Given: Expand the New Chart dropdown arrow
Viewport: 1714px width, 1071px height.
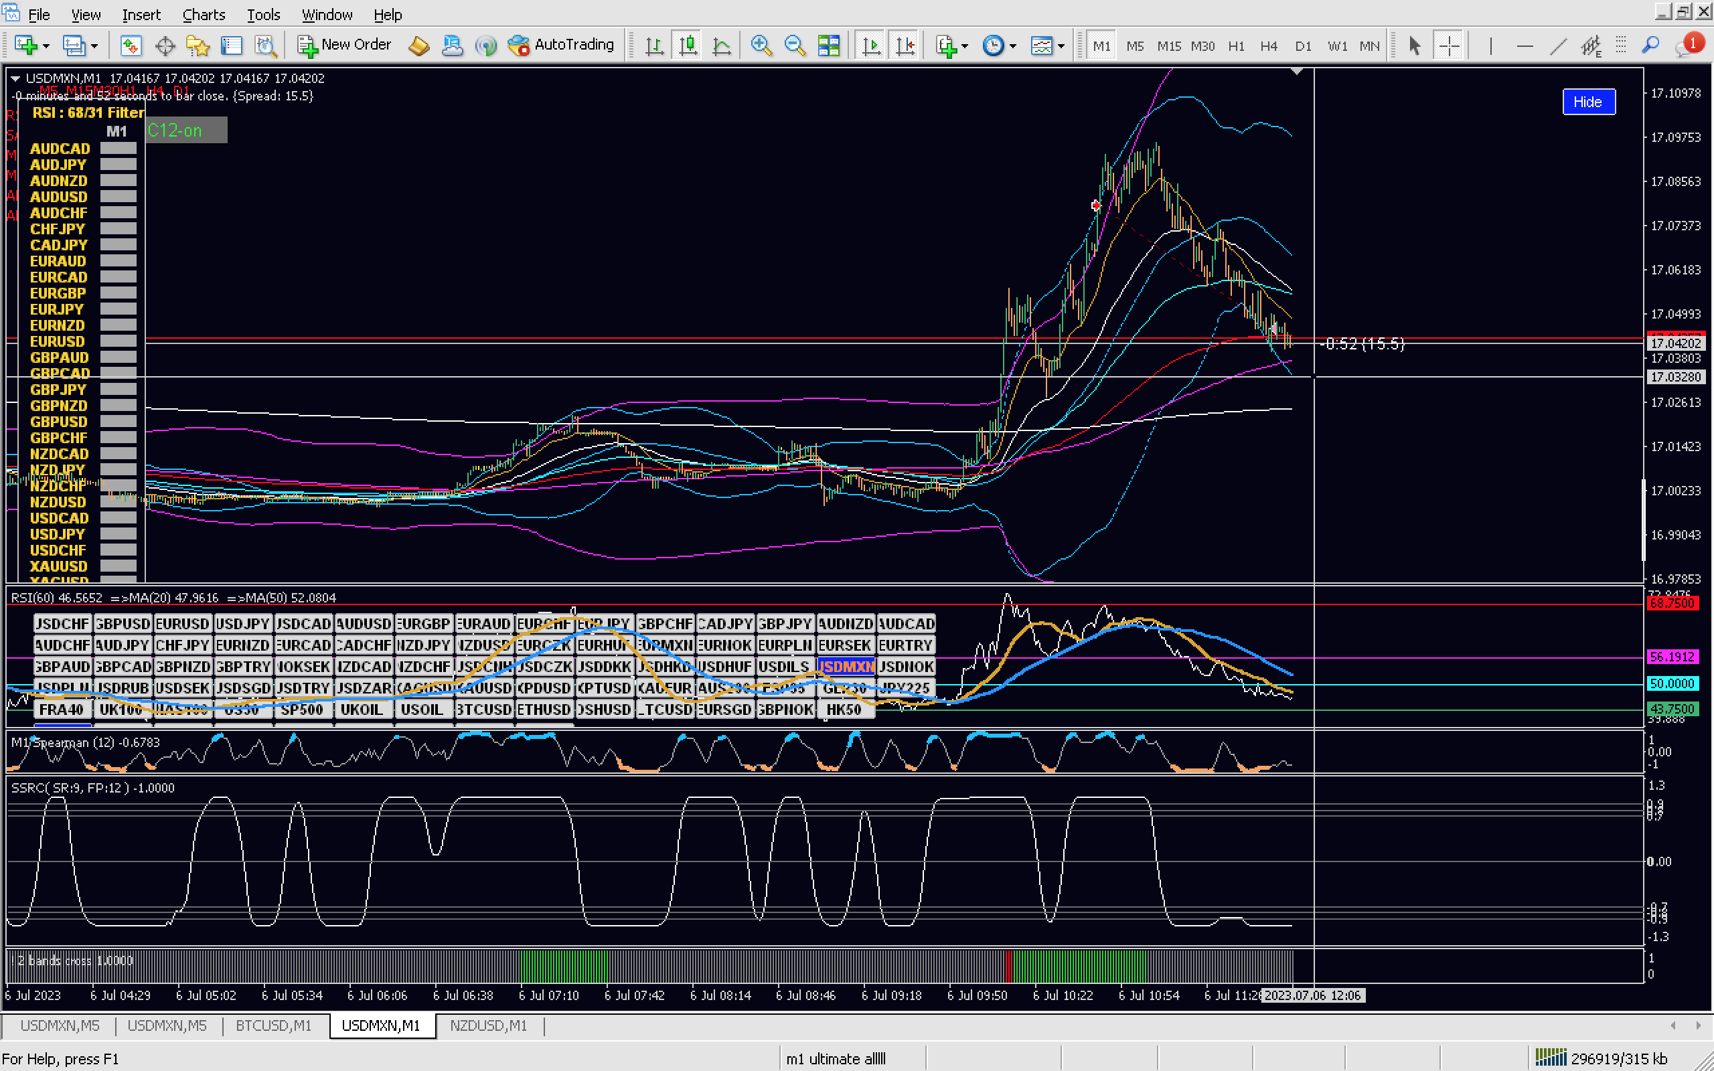Looking at the screenshot, I should [46, 46].
